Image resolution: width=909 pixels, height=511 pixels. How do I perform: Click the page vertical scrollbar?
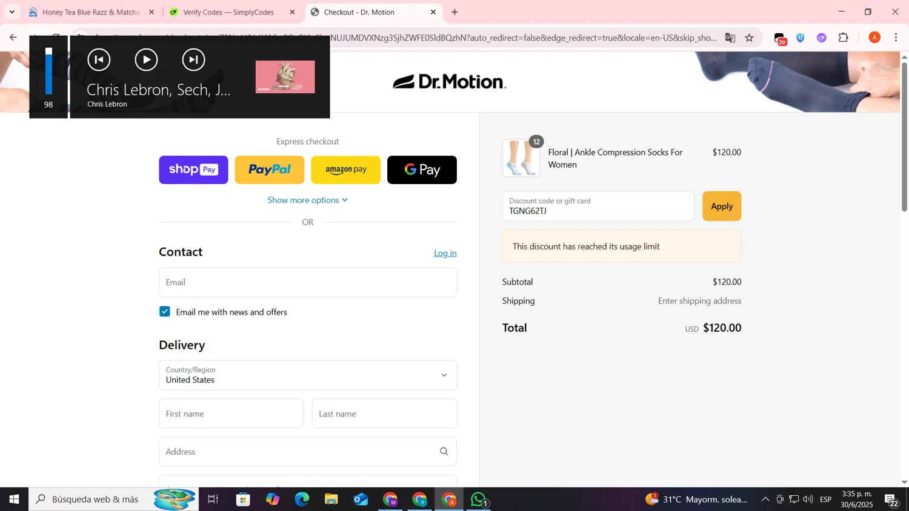coord(904,136)
